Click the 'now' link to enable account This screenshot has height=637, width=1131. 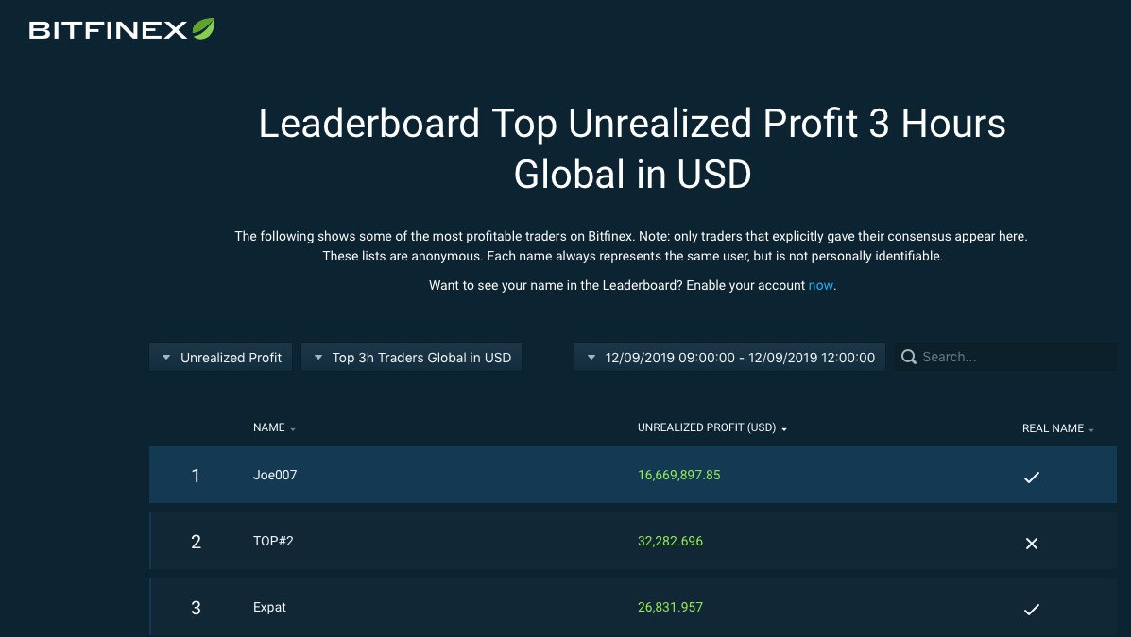[820, 285]
